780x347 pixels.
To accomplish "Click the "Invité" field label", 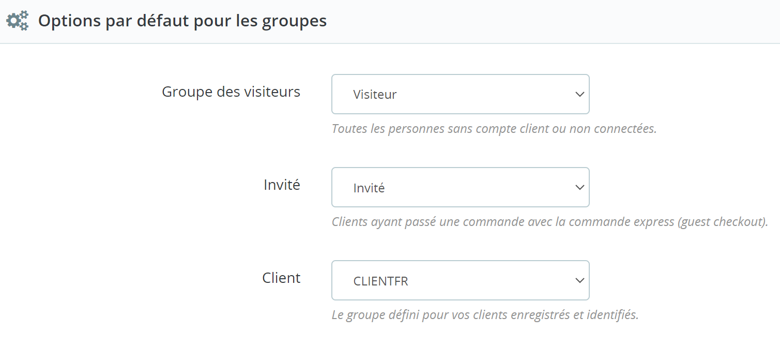I will click(x=282, y=185).
